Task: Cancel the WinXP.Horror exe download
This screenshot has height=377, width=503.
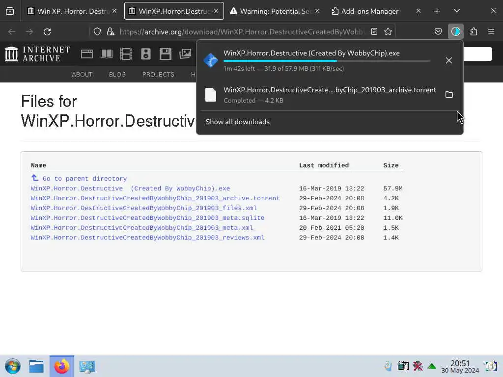Action: (449, 60)
